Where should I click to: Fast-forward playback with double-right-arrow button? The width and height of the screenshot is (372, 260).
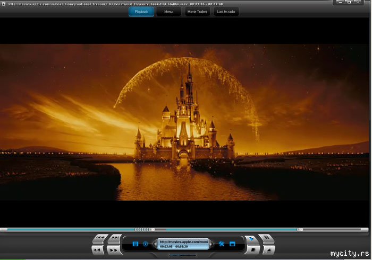pos(114,250)
